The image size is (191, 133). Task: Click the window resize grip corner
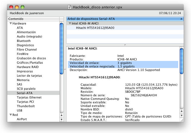182,120
